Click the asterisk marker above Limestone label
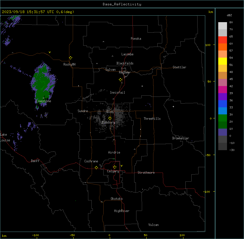The image size is (244, 239). click(x=43, y=98)
